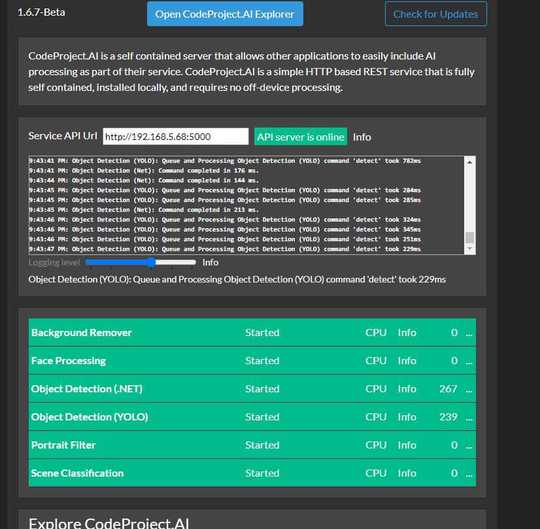This screenshot has height=529, width=540.
Task: Click the Info label in the Object Detection (.NET) row
Action: 407,389
